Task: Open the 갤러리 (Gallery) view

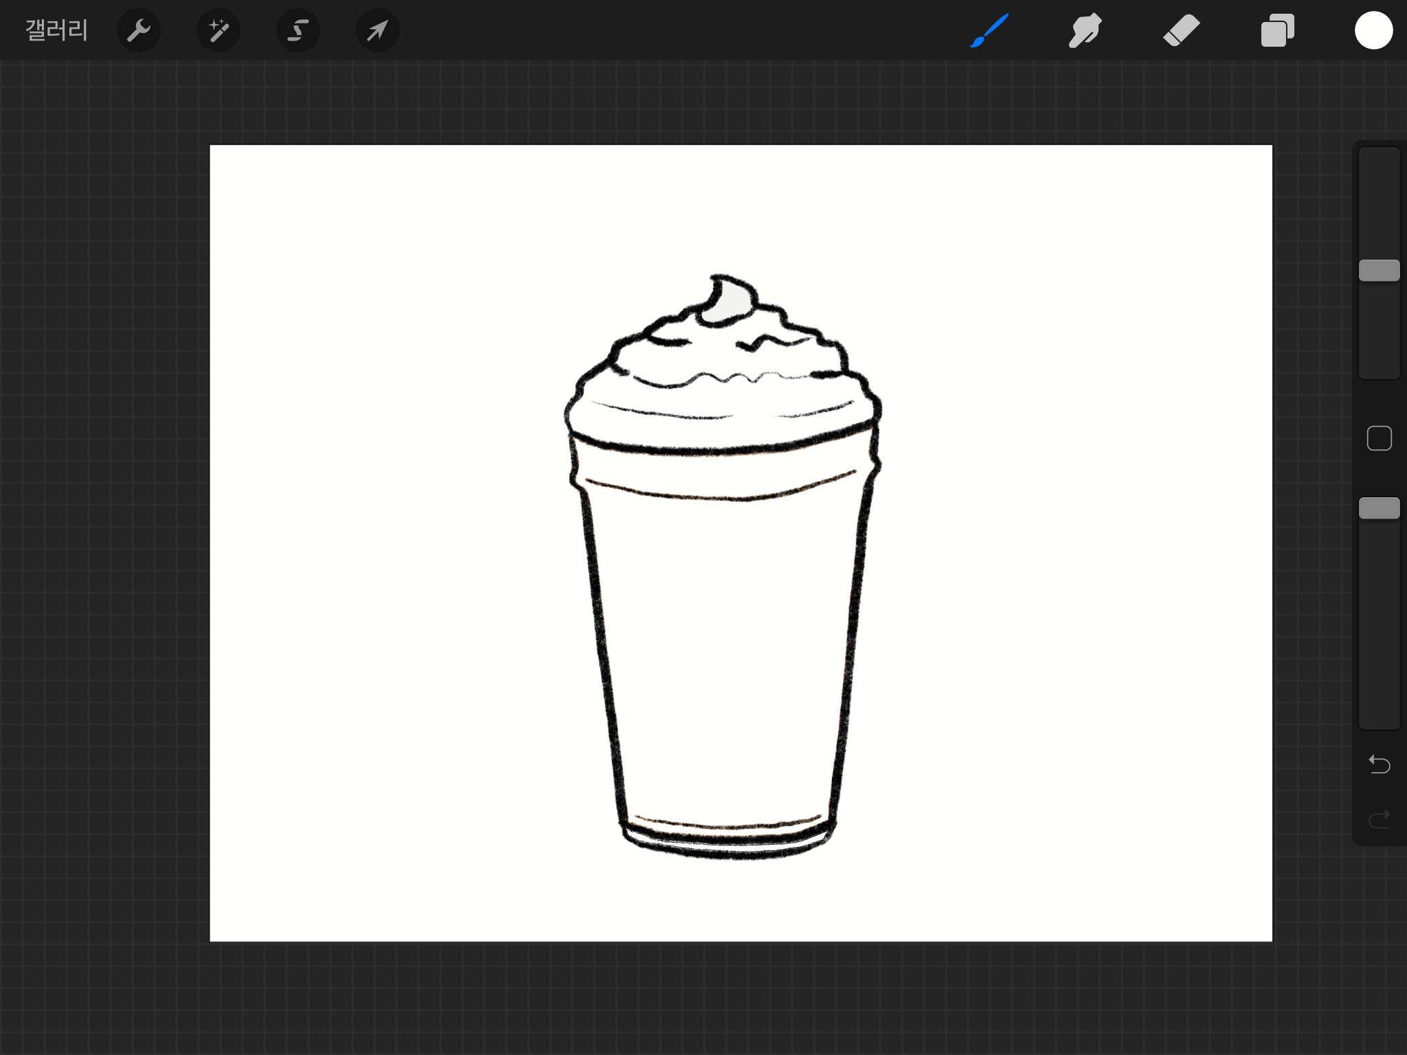Action: pos(56,30)
